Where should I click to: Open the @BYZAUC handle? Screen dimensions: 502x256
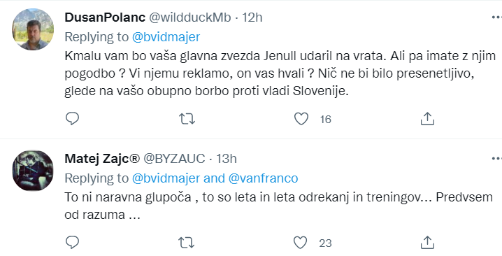pyautogui.click(x=174, y=158)
